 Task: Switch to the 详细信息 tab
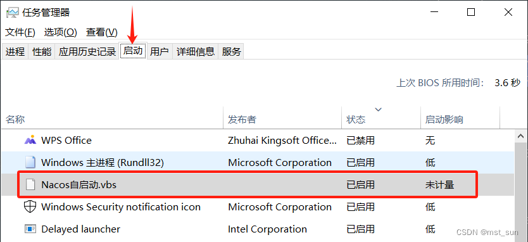coord(196,51)
